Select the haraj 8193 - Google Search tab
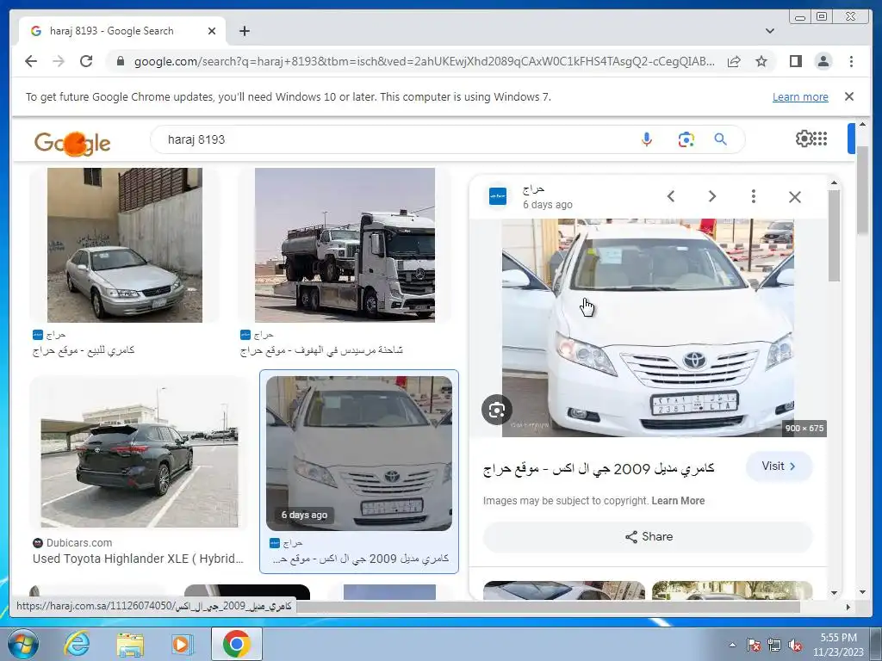882x661 pixels. 122,31
